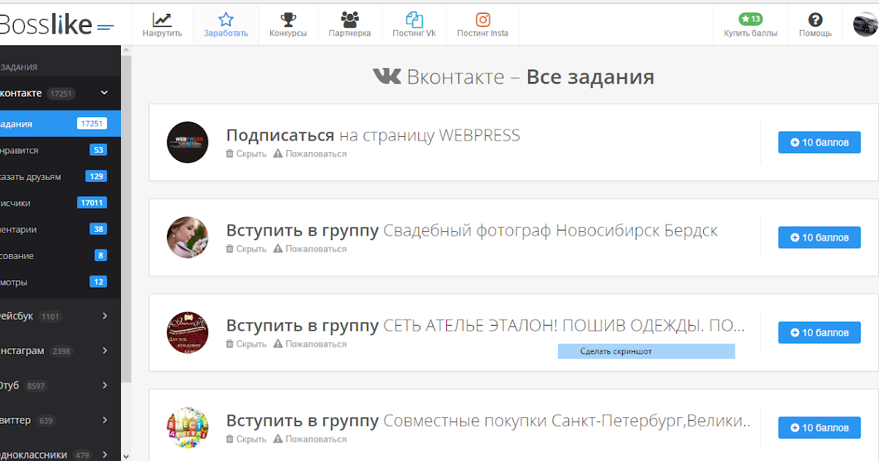Open the likes tasks row with 53 badge
879x461 pixels.
tap(60, 150)
